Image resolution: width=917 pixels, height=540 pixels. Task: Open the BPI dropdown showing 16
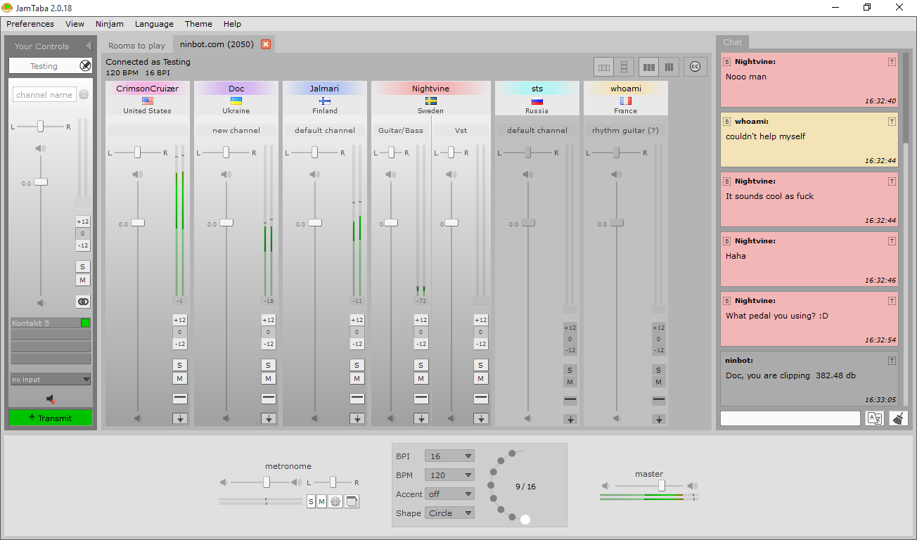(449, 456)
